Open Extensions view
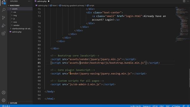This screenshot has width=190, height=107. pos(4,33)
